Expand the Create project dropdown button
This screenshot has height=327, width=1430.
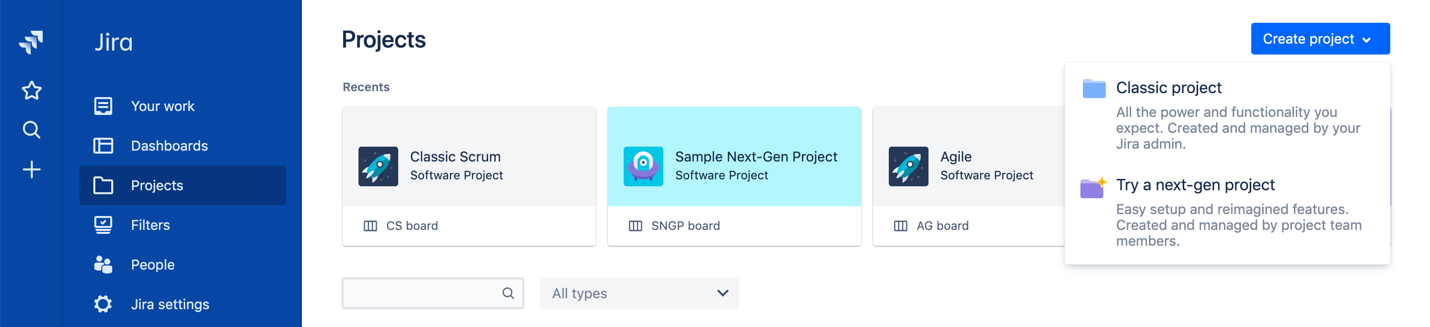coord(1320,39)
